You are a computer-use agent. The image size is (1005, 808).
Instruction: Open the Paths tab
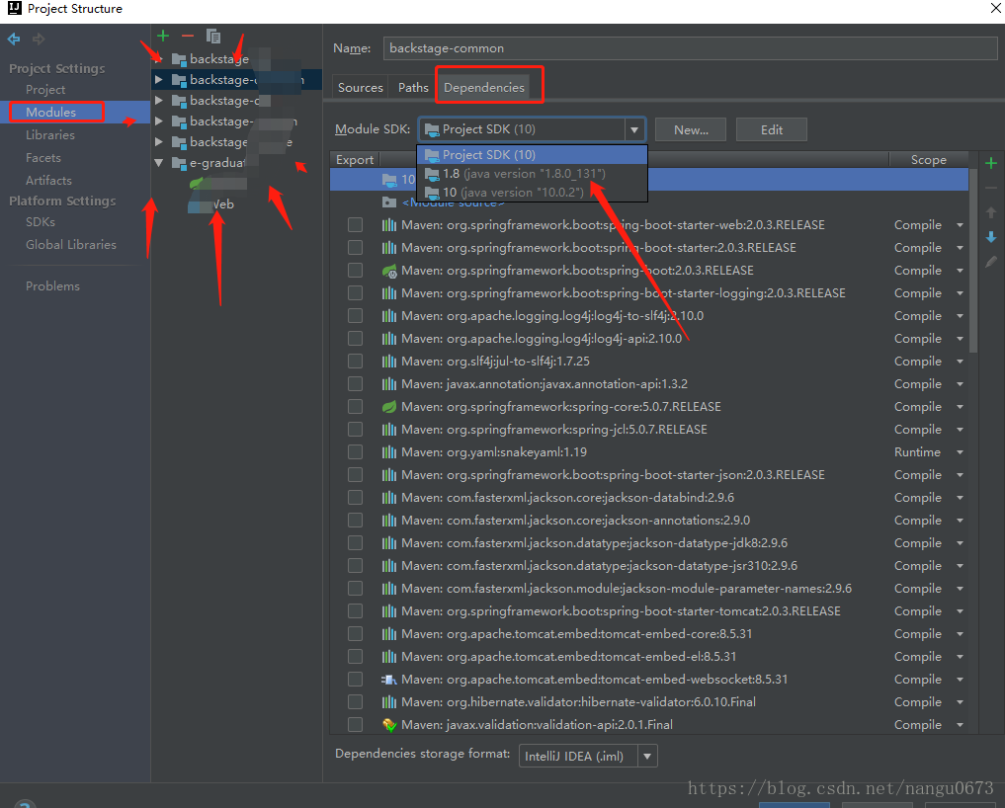click(413, 88)
